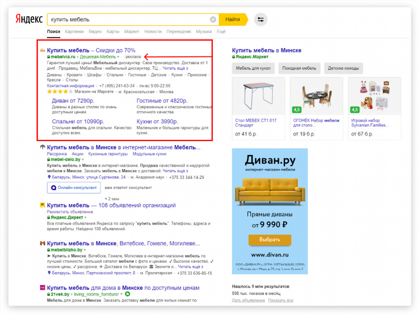Open the Диван от 7290р. sitelink
419x315 pixels.
tap(73, 101)
